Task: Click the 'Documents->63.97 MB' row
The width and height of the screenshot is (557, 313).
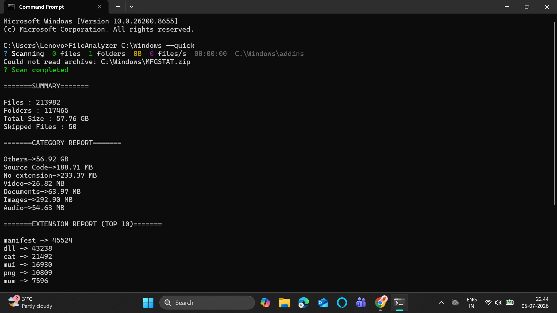Action: pyautogui.click(x=42, y=192)
